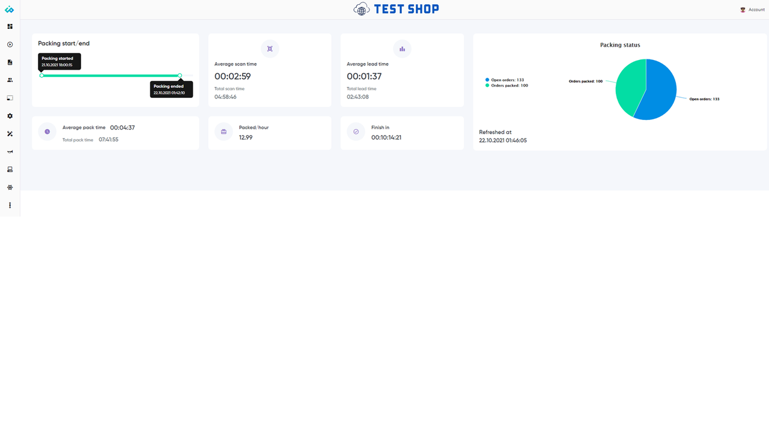Click refreshed timestamp 22.10.2021 01:46:05
The height and width of the screenshot is (432, 769).
pyautogui.click(x=503, y=140)
